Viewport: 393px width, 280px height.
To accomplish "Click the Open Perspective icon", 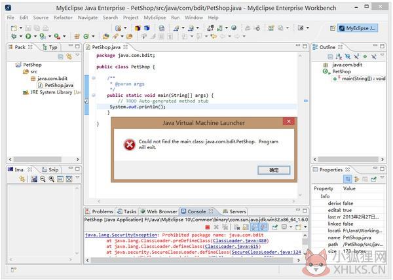I will pos(332,28).
